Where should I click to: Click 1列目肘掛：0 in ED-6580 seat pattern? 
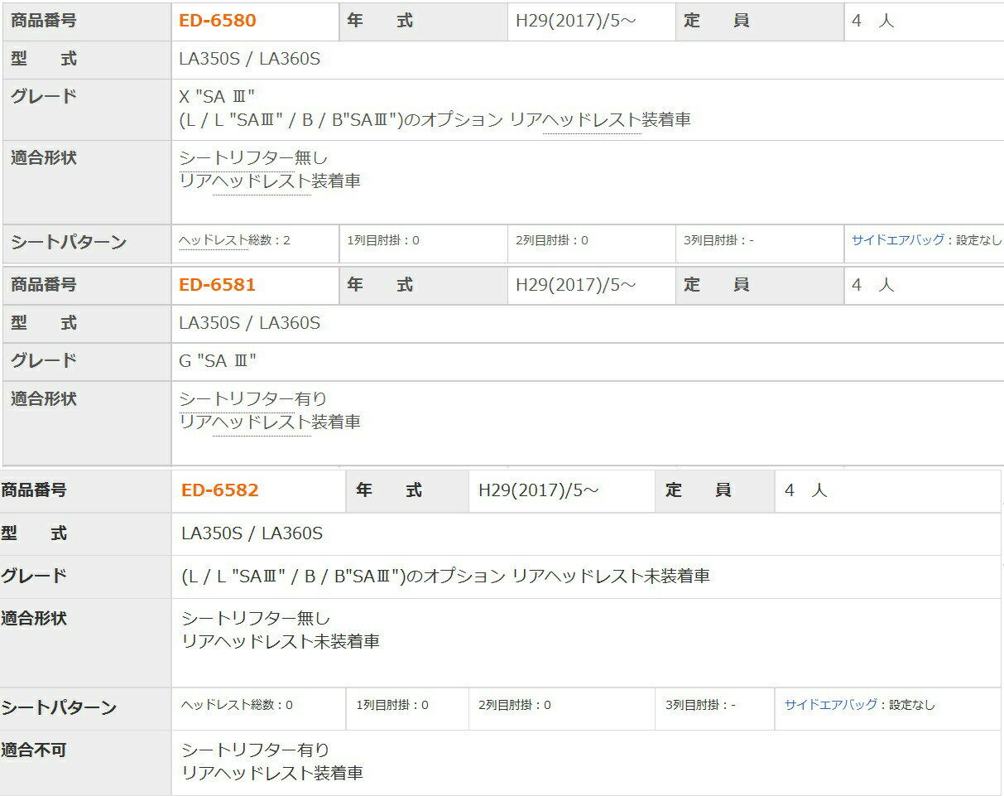pos(383,240)
